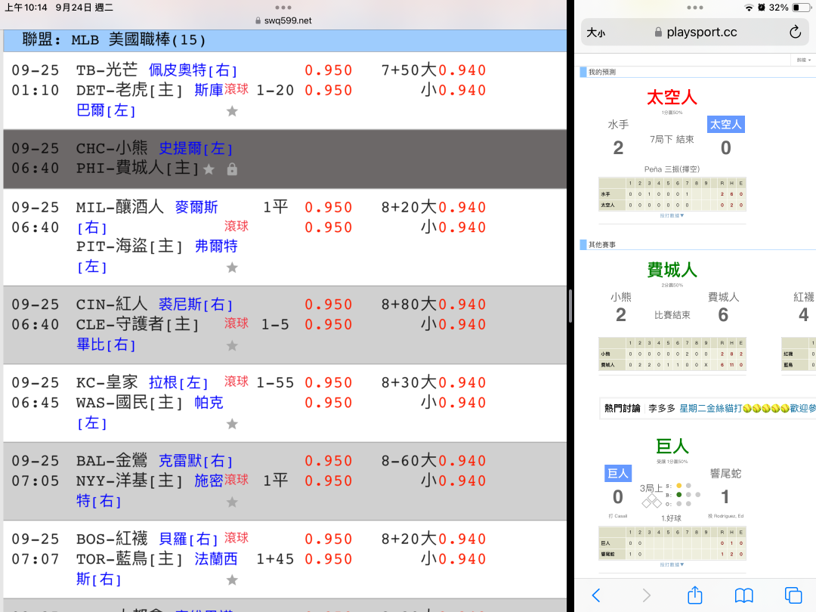The image size is (816, 612).
Task: Tap the 我的預測 section header
Action: click(602, 72)
